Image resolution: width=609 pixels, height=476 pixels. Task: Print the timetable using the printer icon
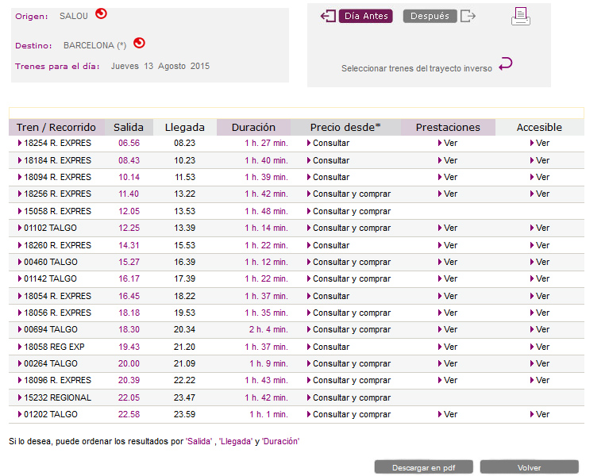tap(520, 17)
